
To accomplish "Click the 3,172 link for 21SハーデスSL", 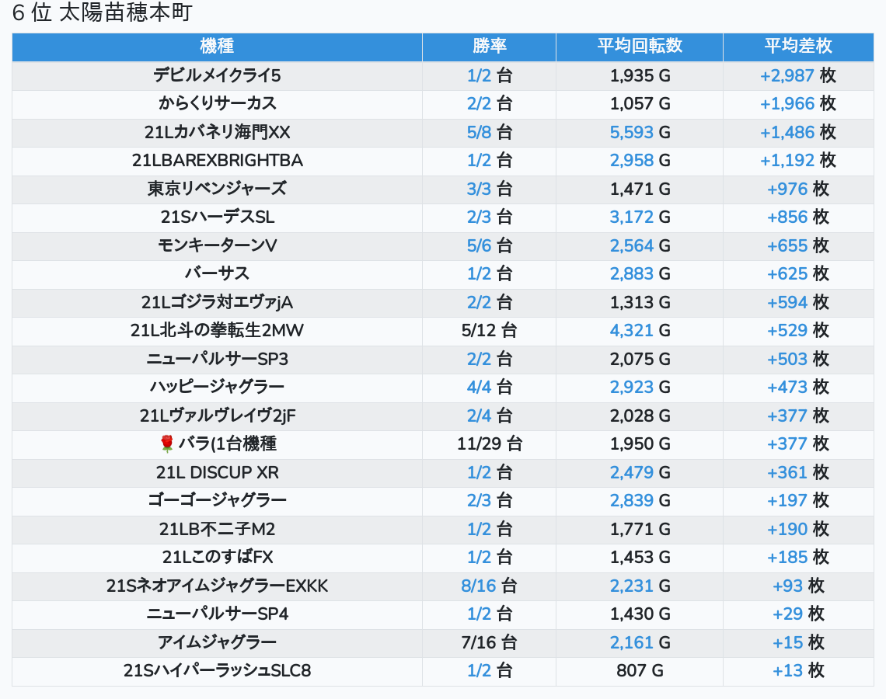I will [x=631, y=217].
